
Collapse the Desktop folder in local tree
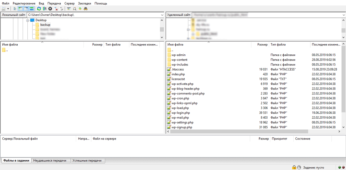click(x=28, y=20)
